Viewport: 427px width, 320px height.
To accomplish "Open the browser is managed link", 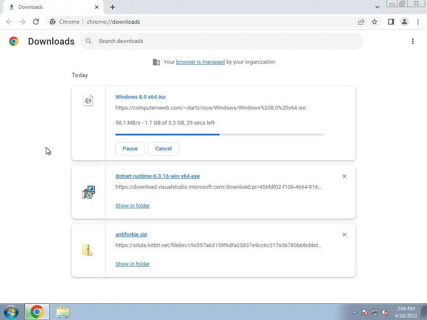I will (x=201, y=62).
